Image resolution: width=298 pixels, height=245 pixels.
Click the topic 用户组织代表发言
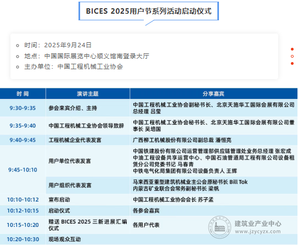pos(70,185)
